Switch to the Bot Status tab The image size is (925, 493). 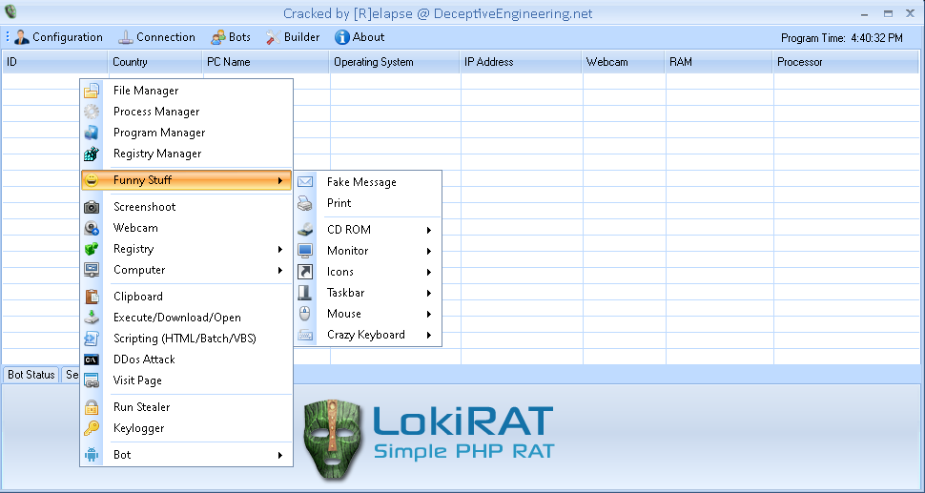(31, 375)
